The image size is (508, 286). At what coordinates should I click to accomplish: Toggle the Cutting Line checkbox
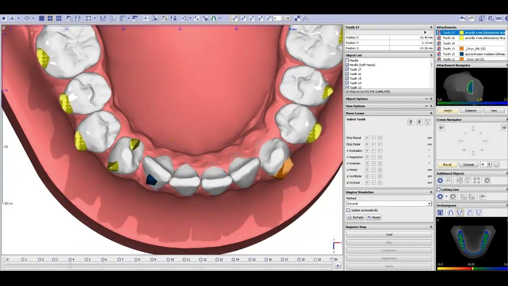439,189
